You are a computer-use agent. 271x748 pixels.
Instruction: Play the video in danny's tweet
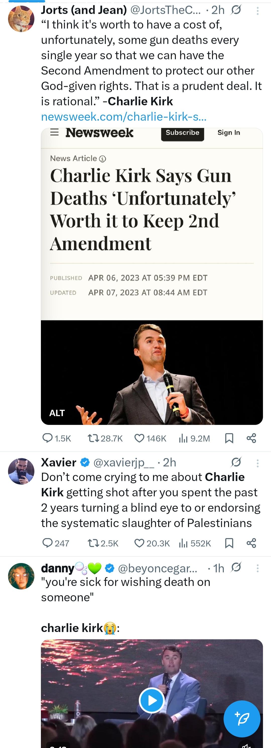pos(152,700)
